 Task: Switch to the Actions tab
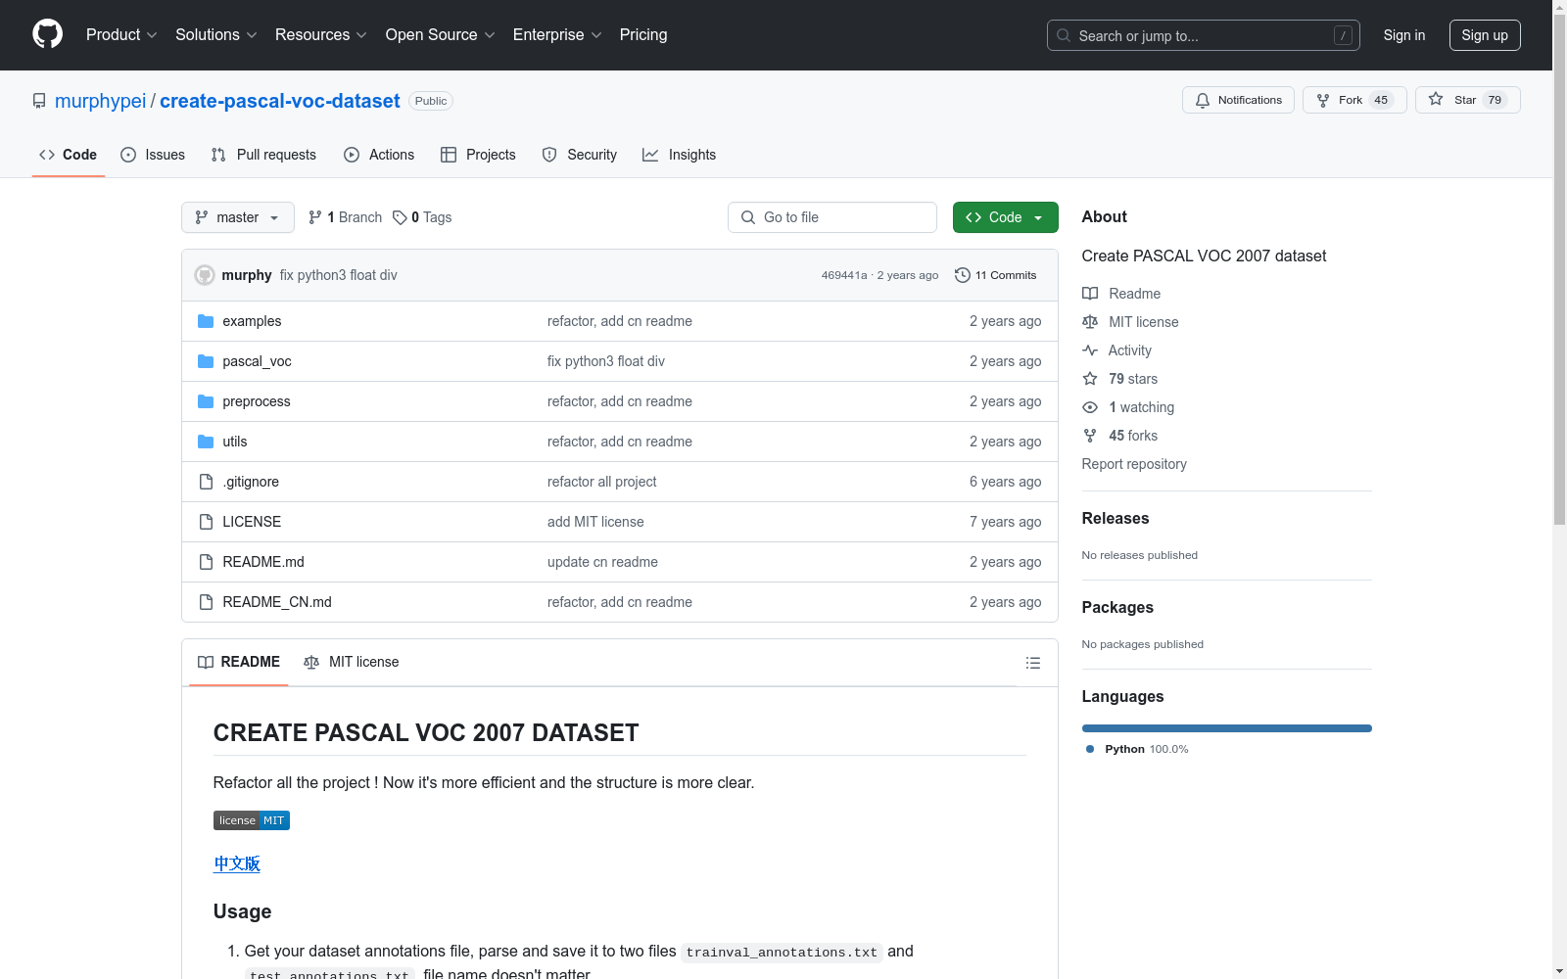[379, 155]
